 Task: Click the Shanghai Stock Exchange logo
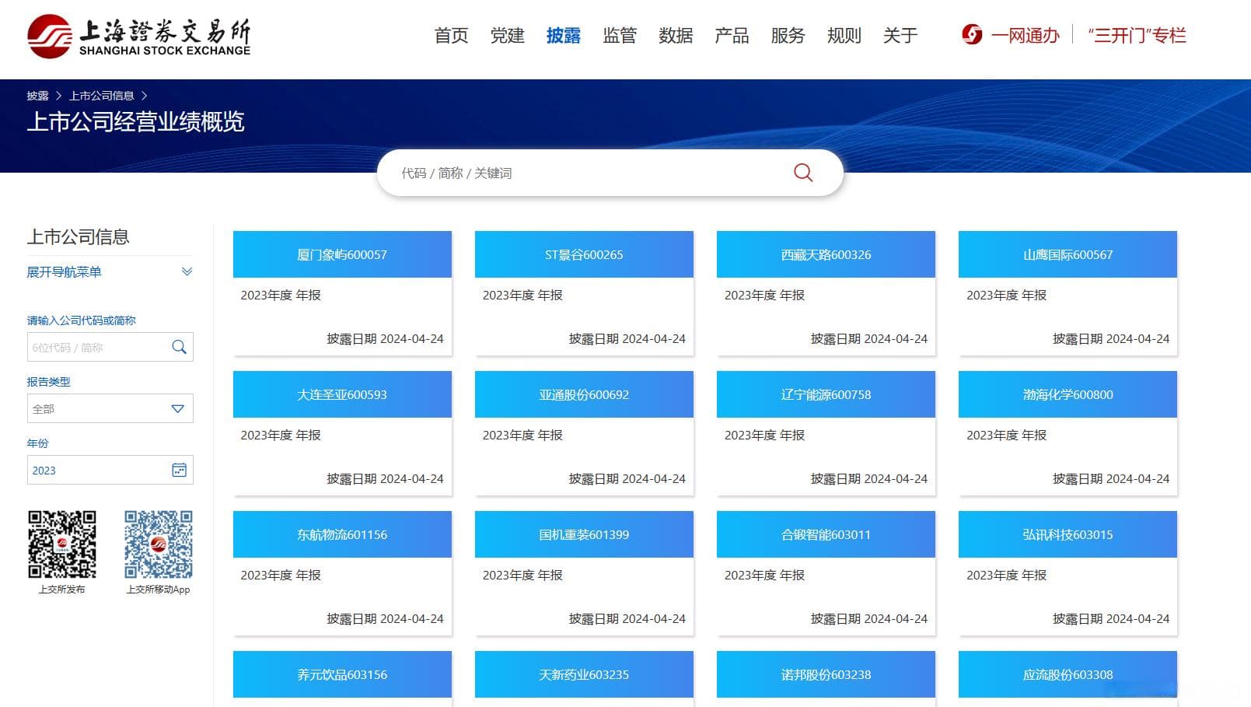click(x=138, y=36)
